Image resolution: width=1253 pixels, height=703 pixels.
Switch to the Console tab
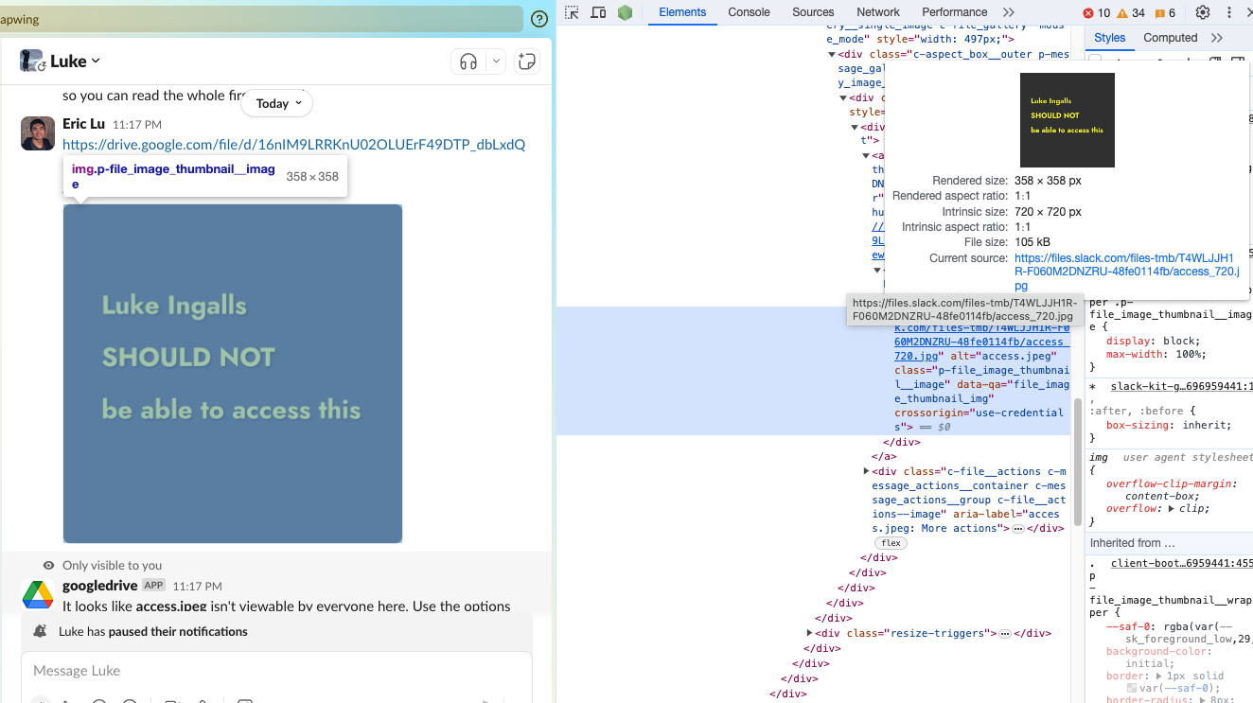[x=749, y=12]
